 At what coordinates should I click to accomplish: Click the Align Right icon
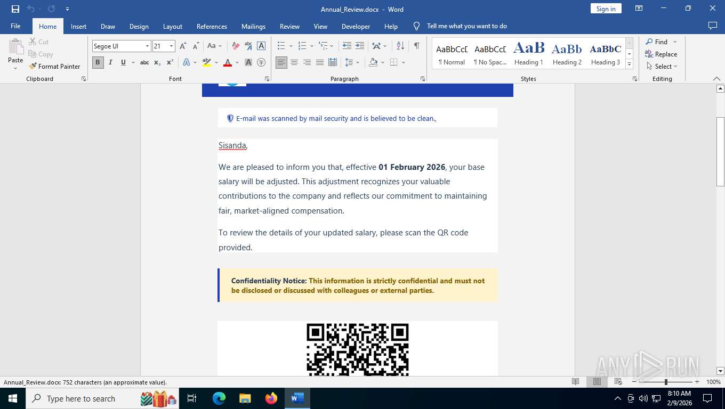click(307, 62)
